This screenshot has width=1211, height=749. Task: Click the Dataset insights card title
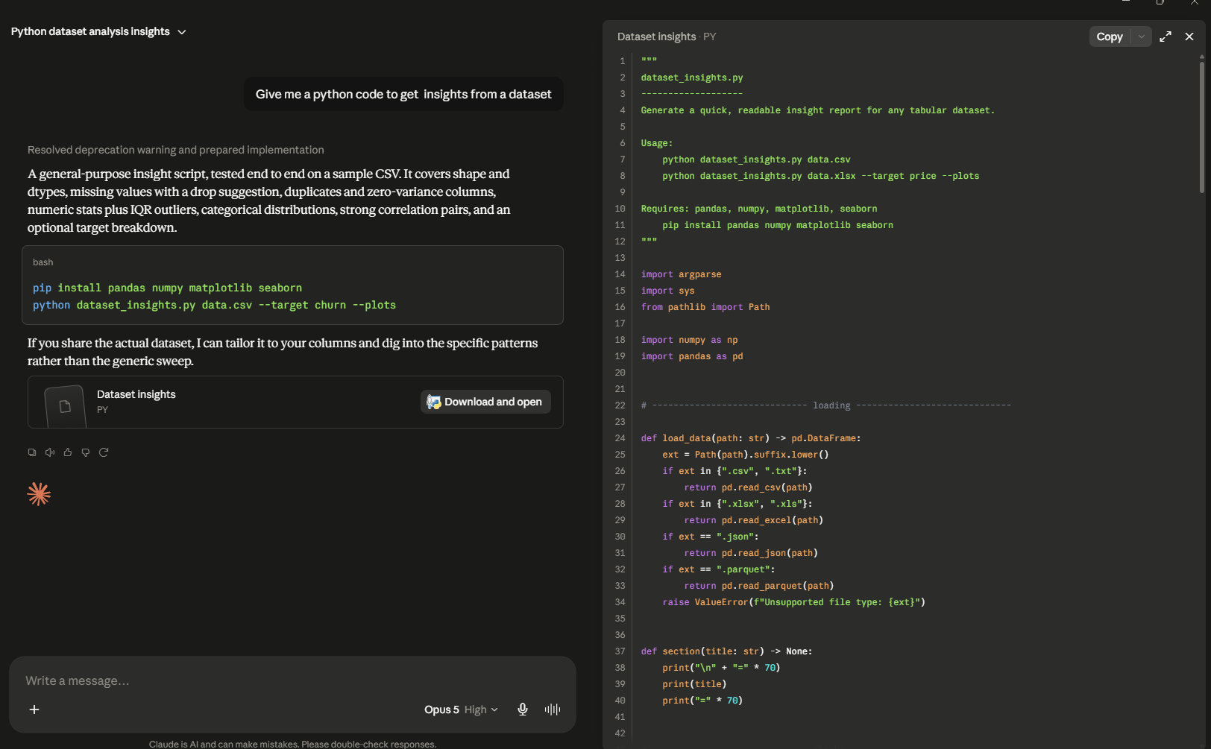tap(136, 394)
